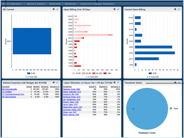Open 71: Overhead Expense Corp account
Viewport: 184px width, 138px height.
tap(13, 94)
